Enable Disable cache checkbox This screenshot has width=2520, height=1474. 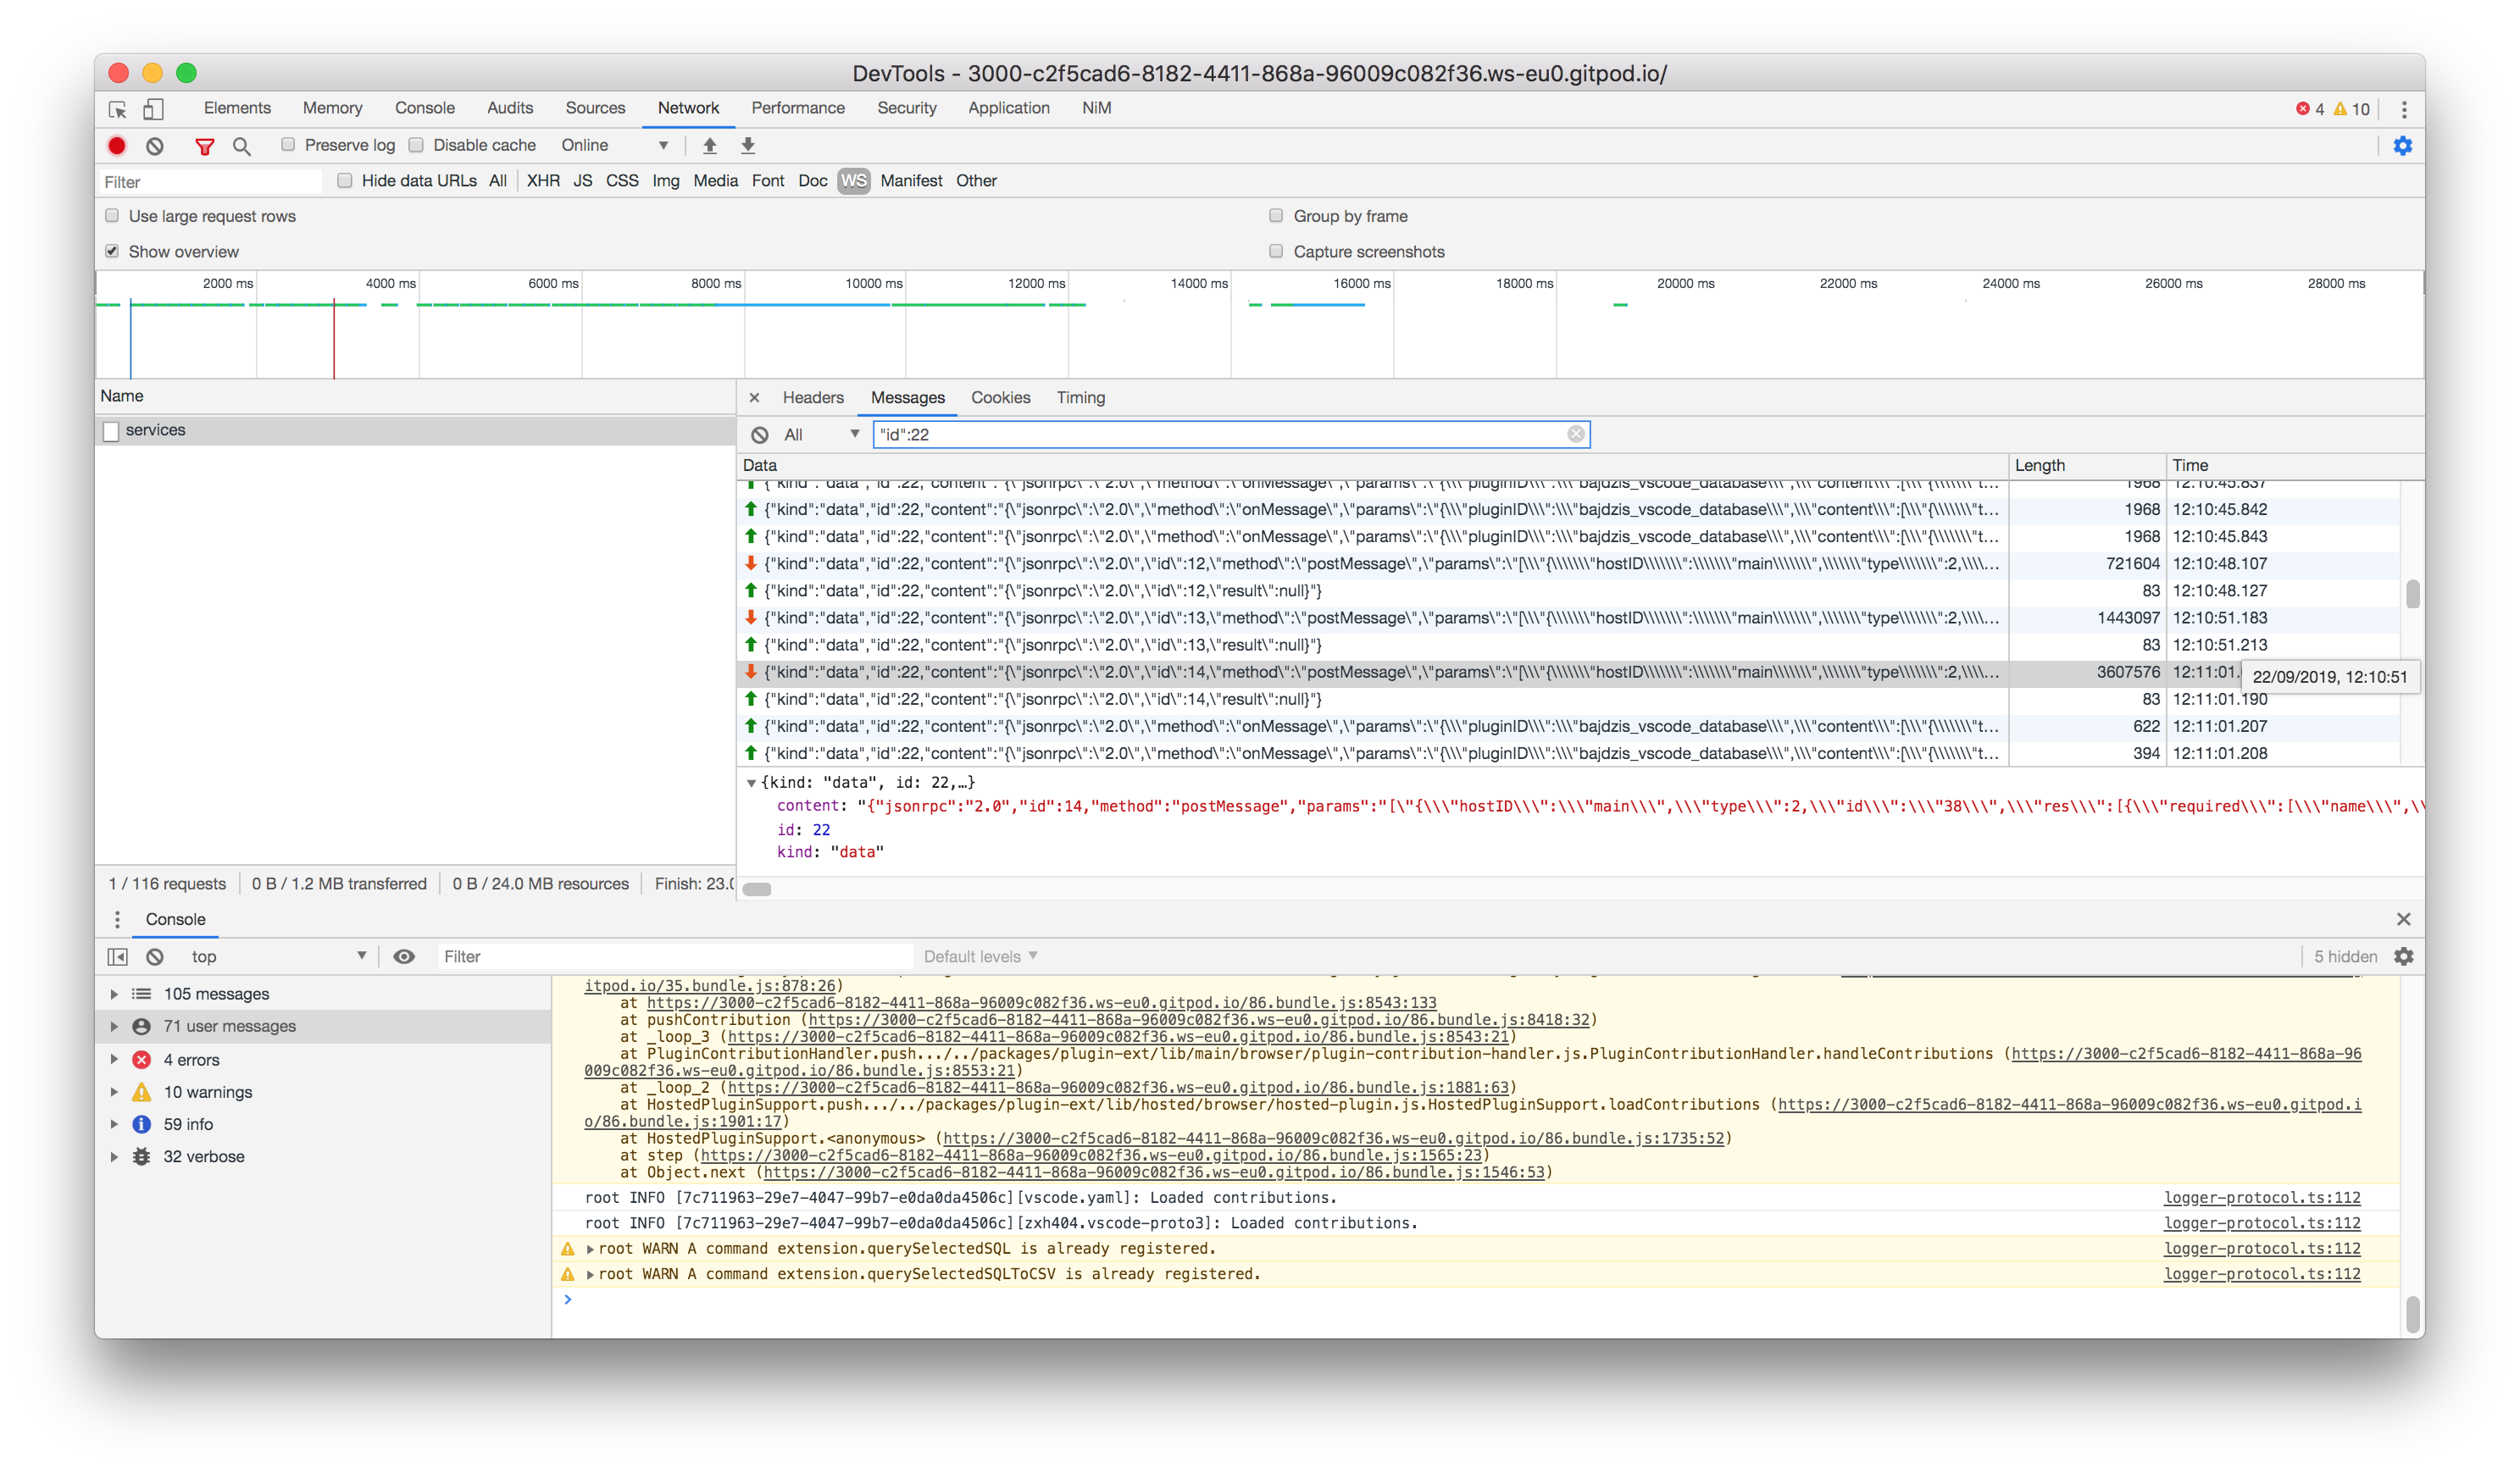coord(417,144)
